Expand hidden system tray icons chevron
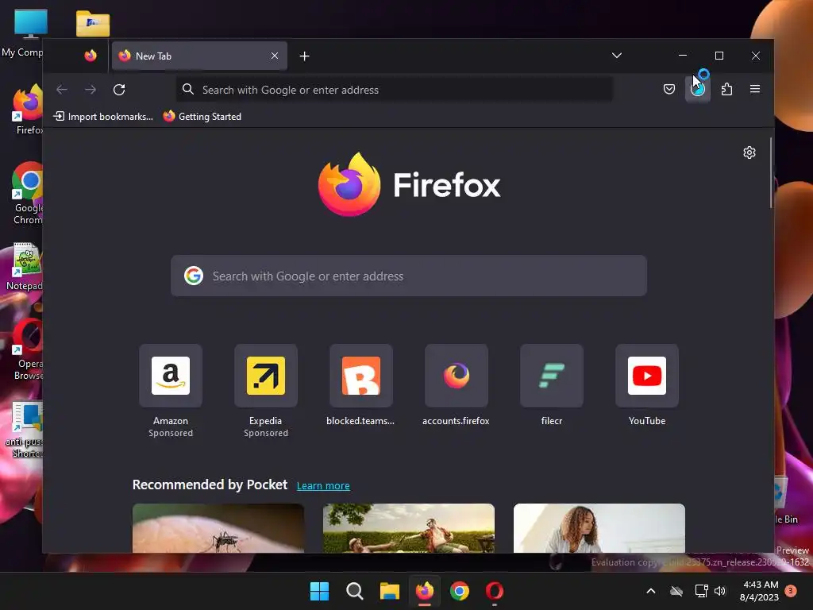Screen dimensions: 813x610 (651, 591)
